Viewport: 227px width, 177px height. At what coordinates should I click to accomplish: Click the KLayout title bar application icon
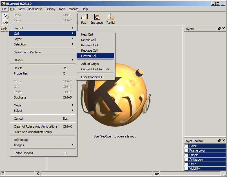point(3,3)
